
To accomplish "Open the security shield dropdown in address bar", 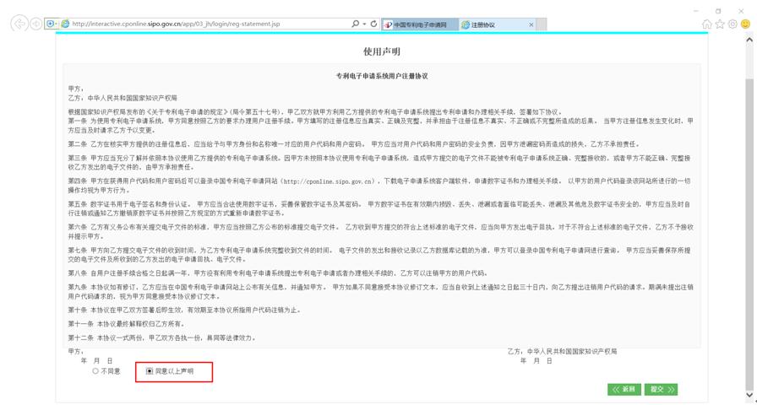I will point(52,24).
